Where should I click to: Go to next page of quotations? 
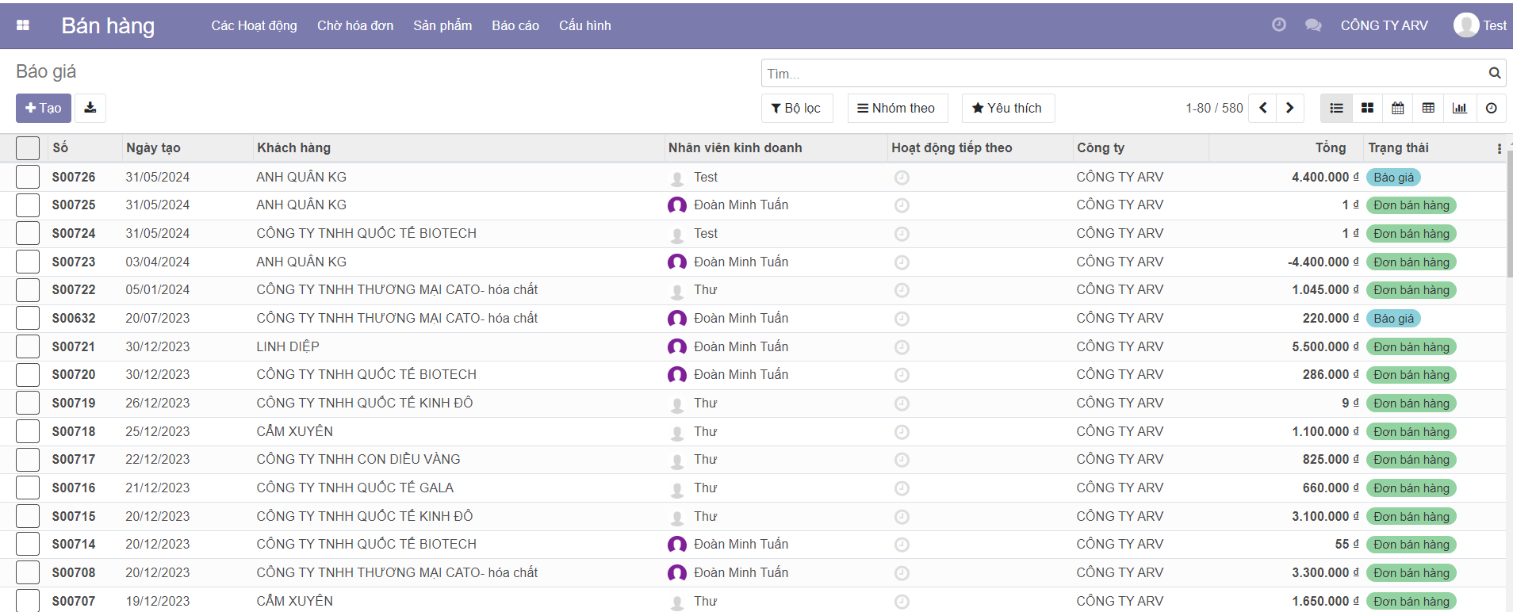coord(1290,108)
